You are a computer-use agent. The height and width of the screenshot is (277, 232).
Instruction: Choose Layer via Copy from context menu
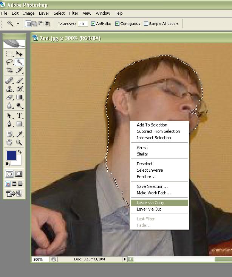159,203
